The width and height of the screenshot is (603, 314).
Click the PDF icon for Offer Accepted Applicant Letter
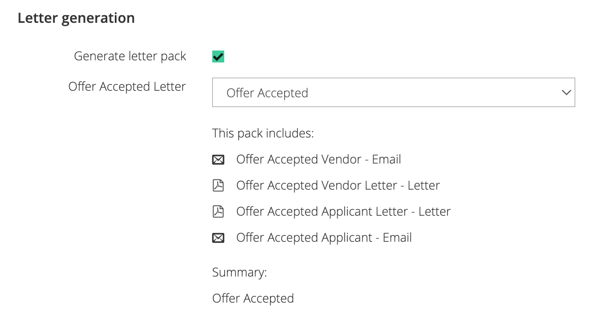click(x=218, y=211)
